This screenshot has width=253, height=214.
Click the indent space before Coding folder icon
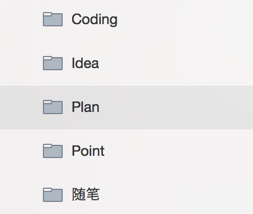tap(21, 19)
